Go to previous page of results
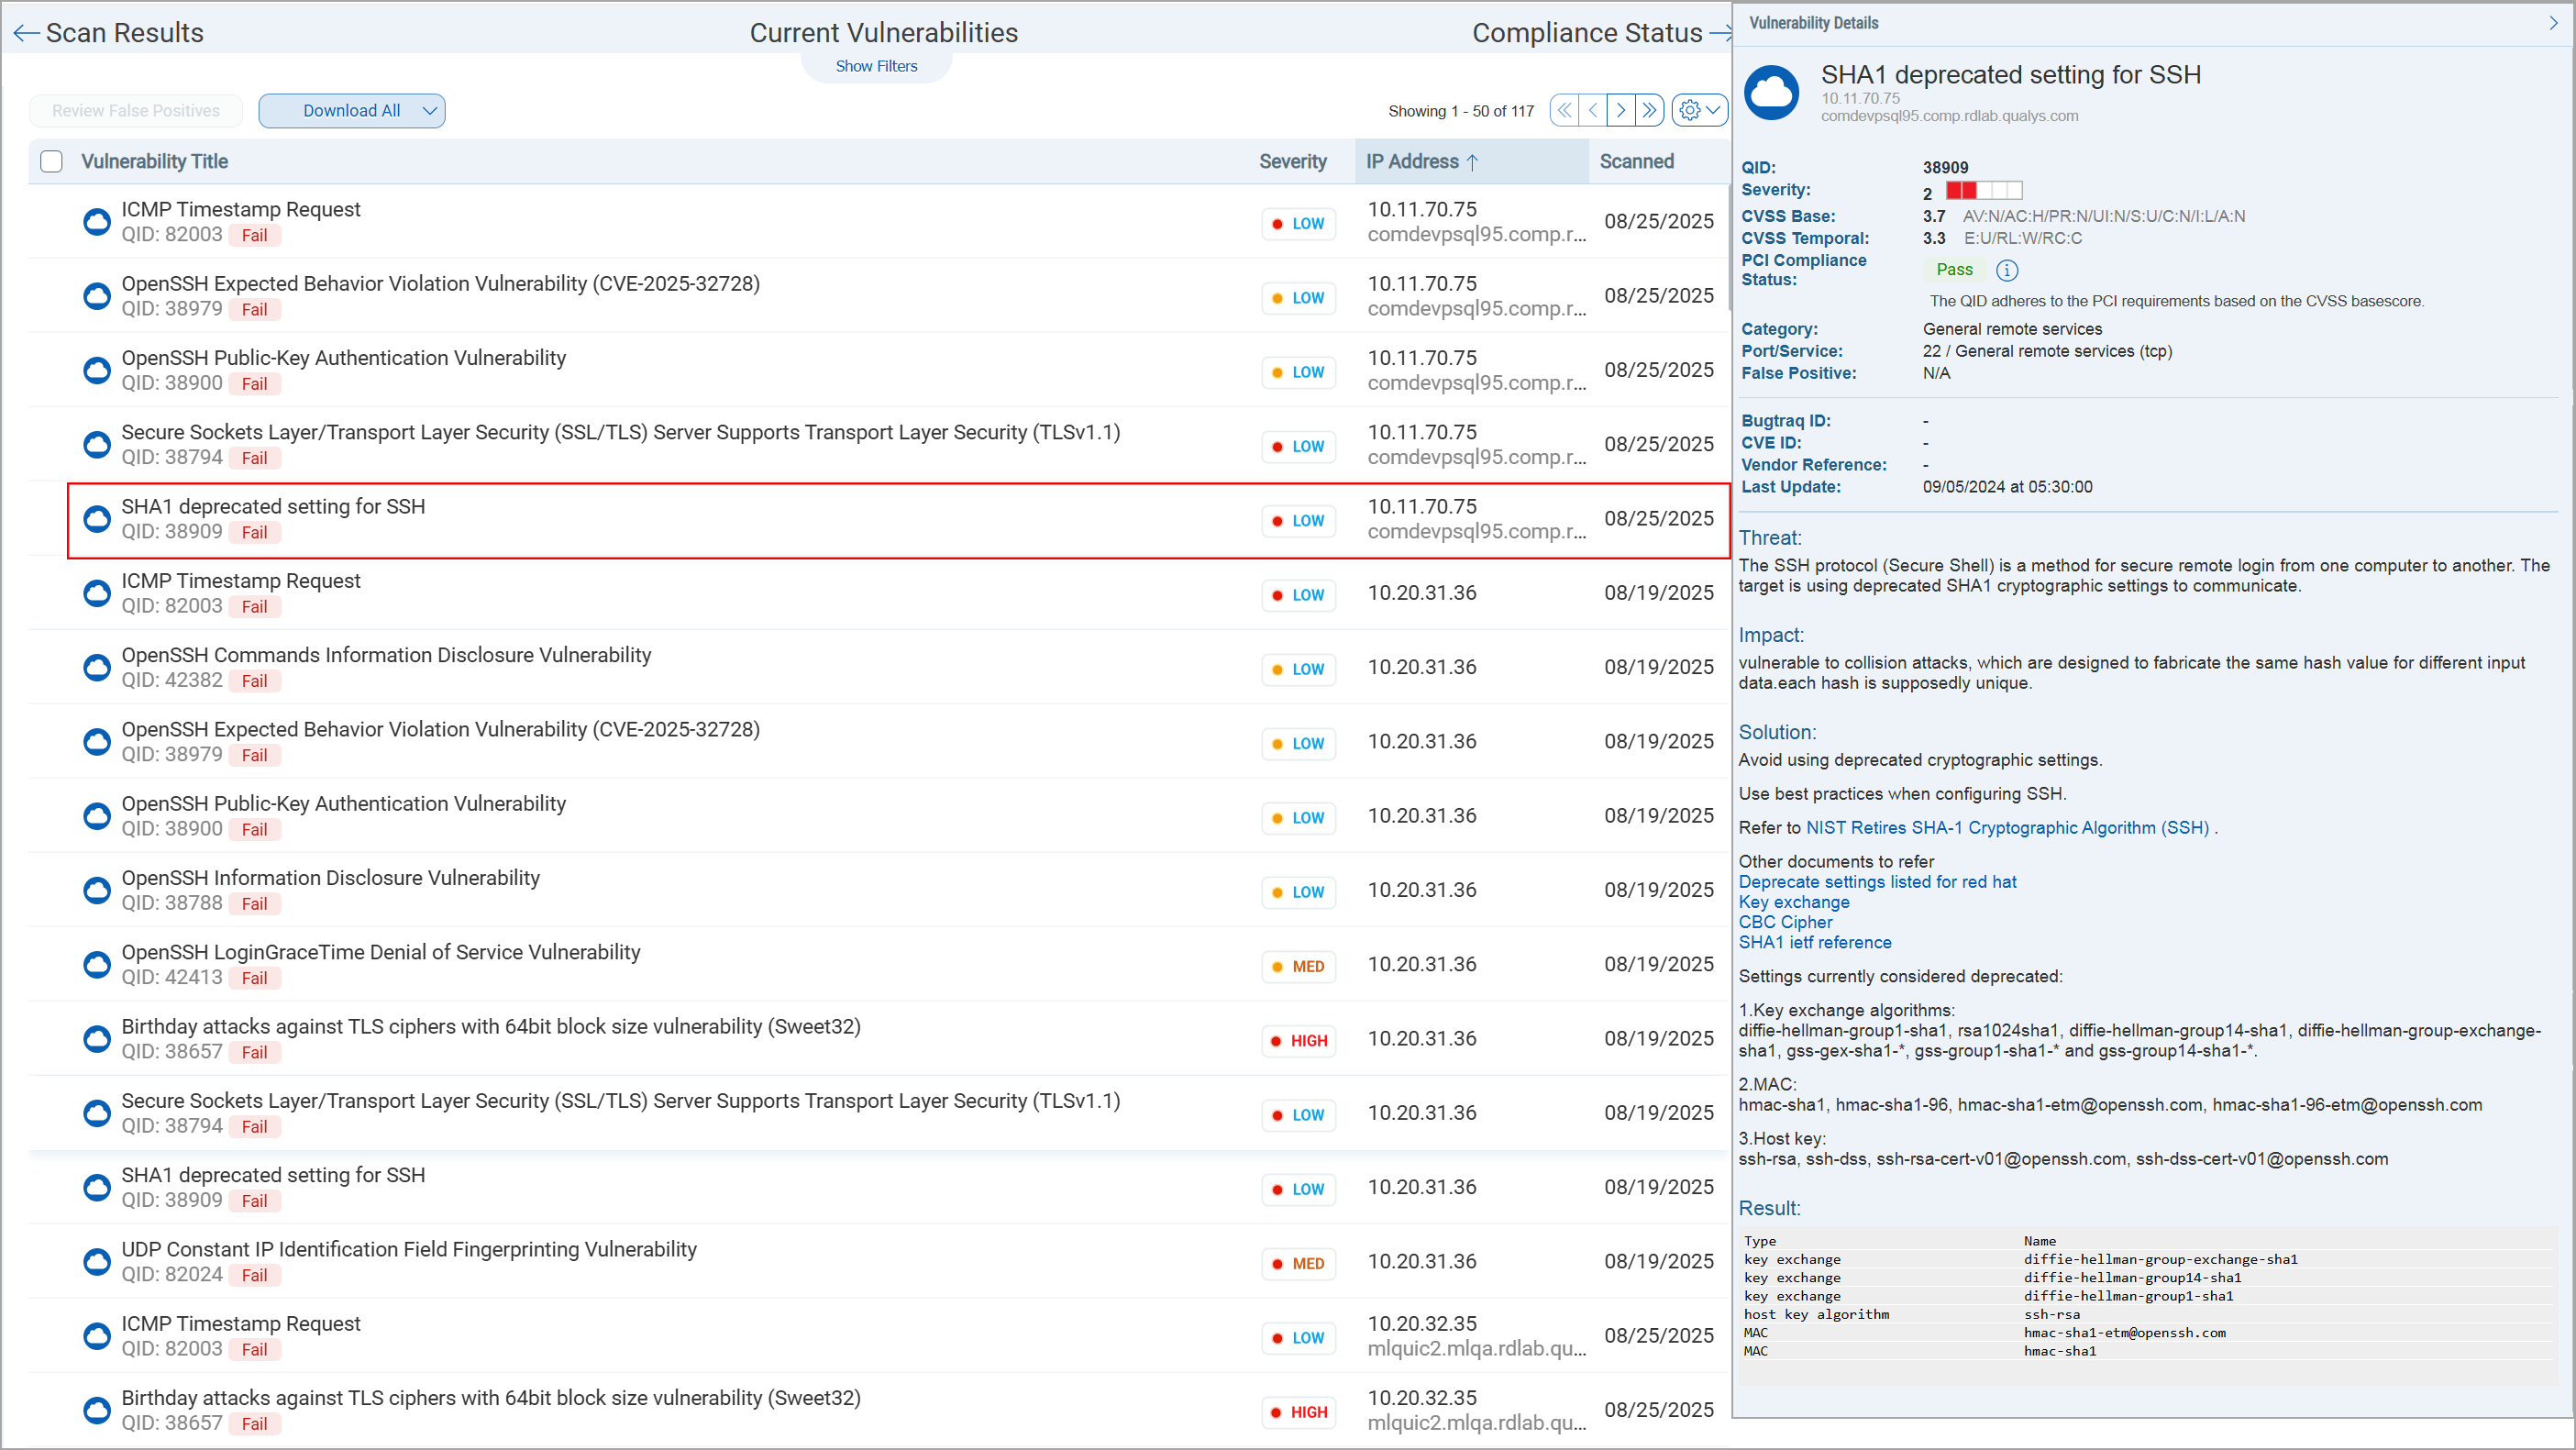This screenshot has height=1450, width=2576. (1593, 110)
